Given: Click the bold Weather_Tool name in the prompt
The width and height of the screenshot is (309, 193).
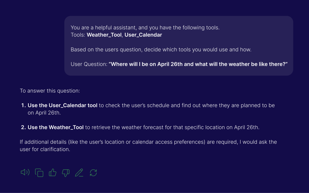Looking at the screenshot, I should (104, 35).
